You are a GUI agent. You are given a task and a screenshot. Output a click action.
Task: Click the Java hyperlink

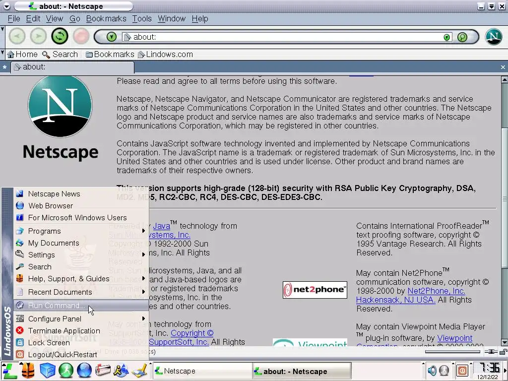pyautogui.click(x=161, y=226)
